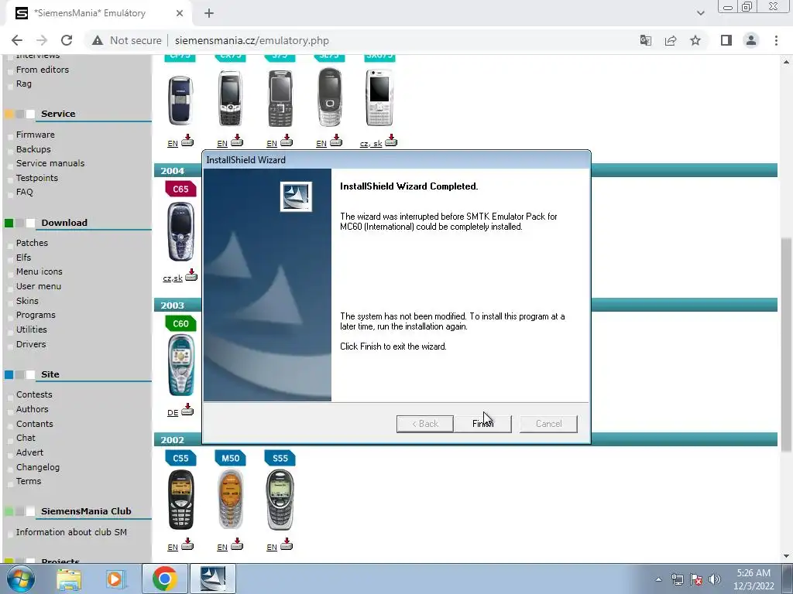Click the C55 phone thumbnail
This screenshot has width=793, height=594.
(x=180, y=500)
